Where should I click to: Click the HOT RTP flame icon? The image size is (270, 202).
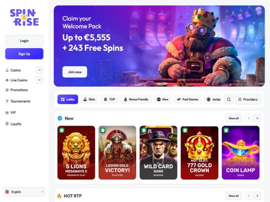pyautogui.click(x=59, y=196)
